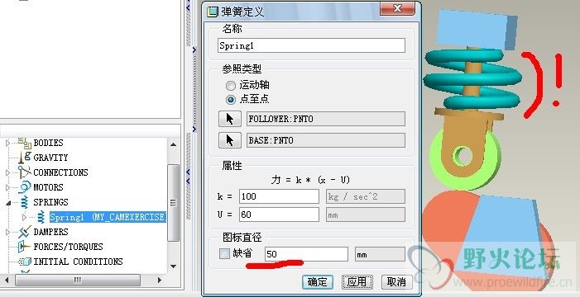Click 取消 to cancel dialog

point(396,282)
